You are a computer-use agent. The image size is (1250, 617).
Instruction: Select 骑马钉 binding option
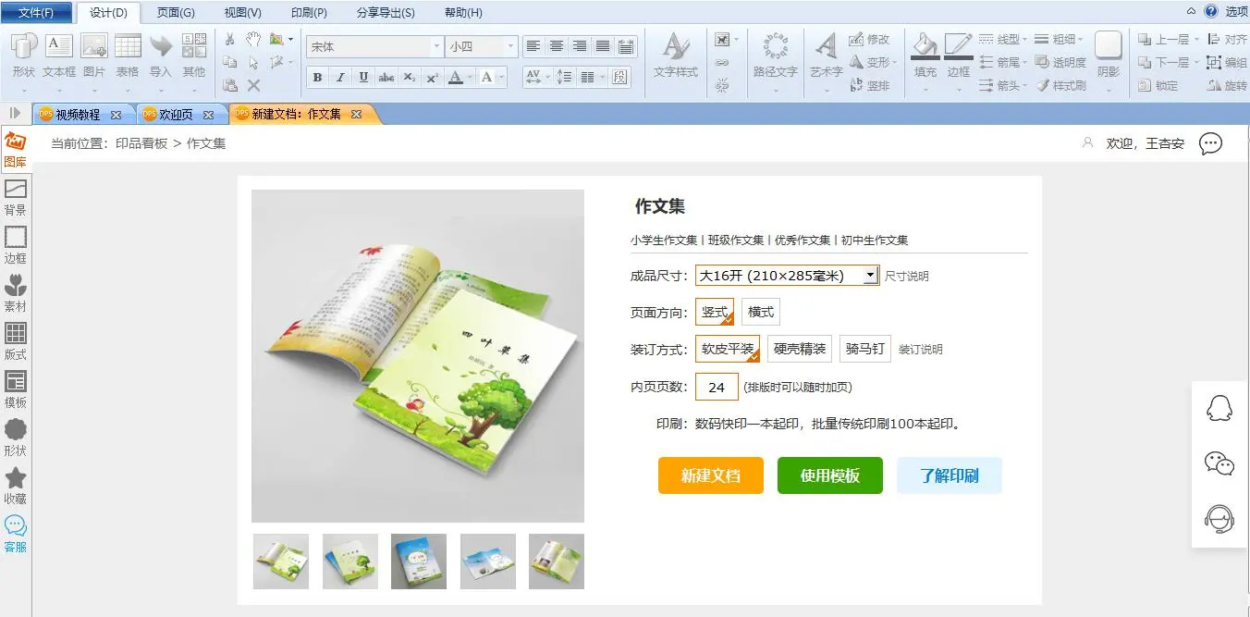(865, 349)
